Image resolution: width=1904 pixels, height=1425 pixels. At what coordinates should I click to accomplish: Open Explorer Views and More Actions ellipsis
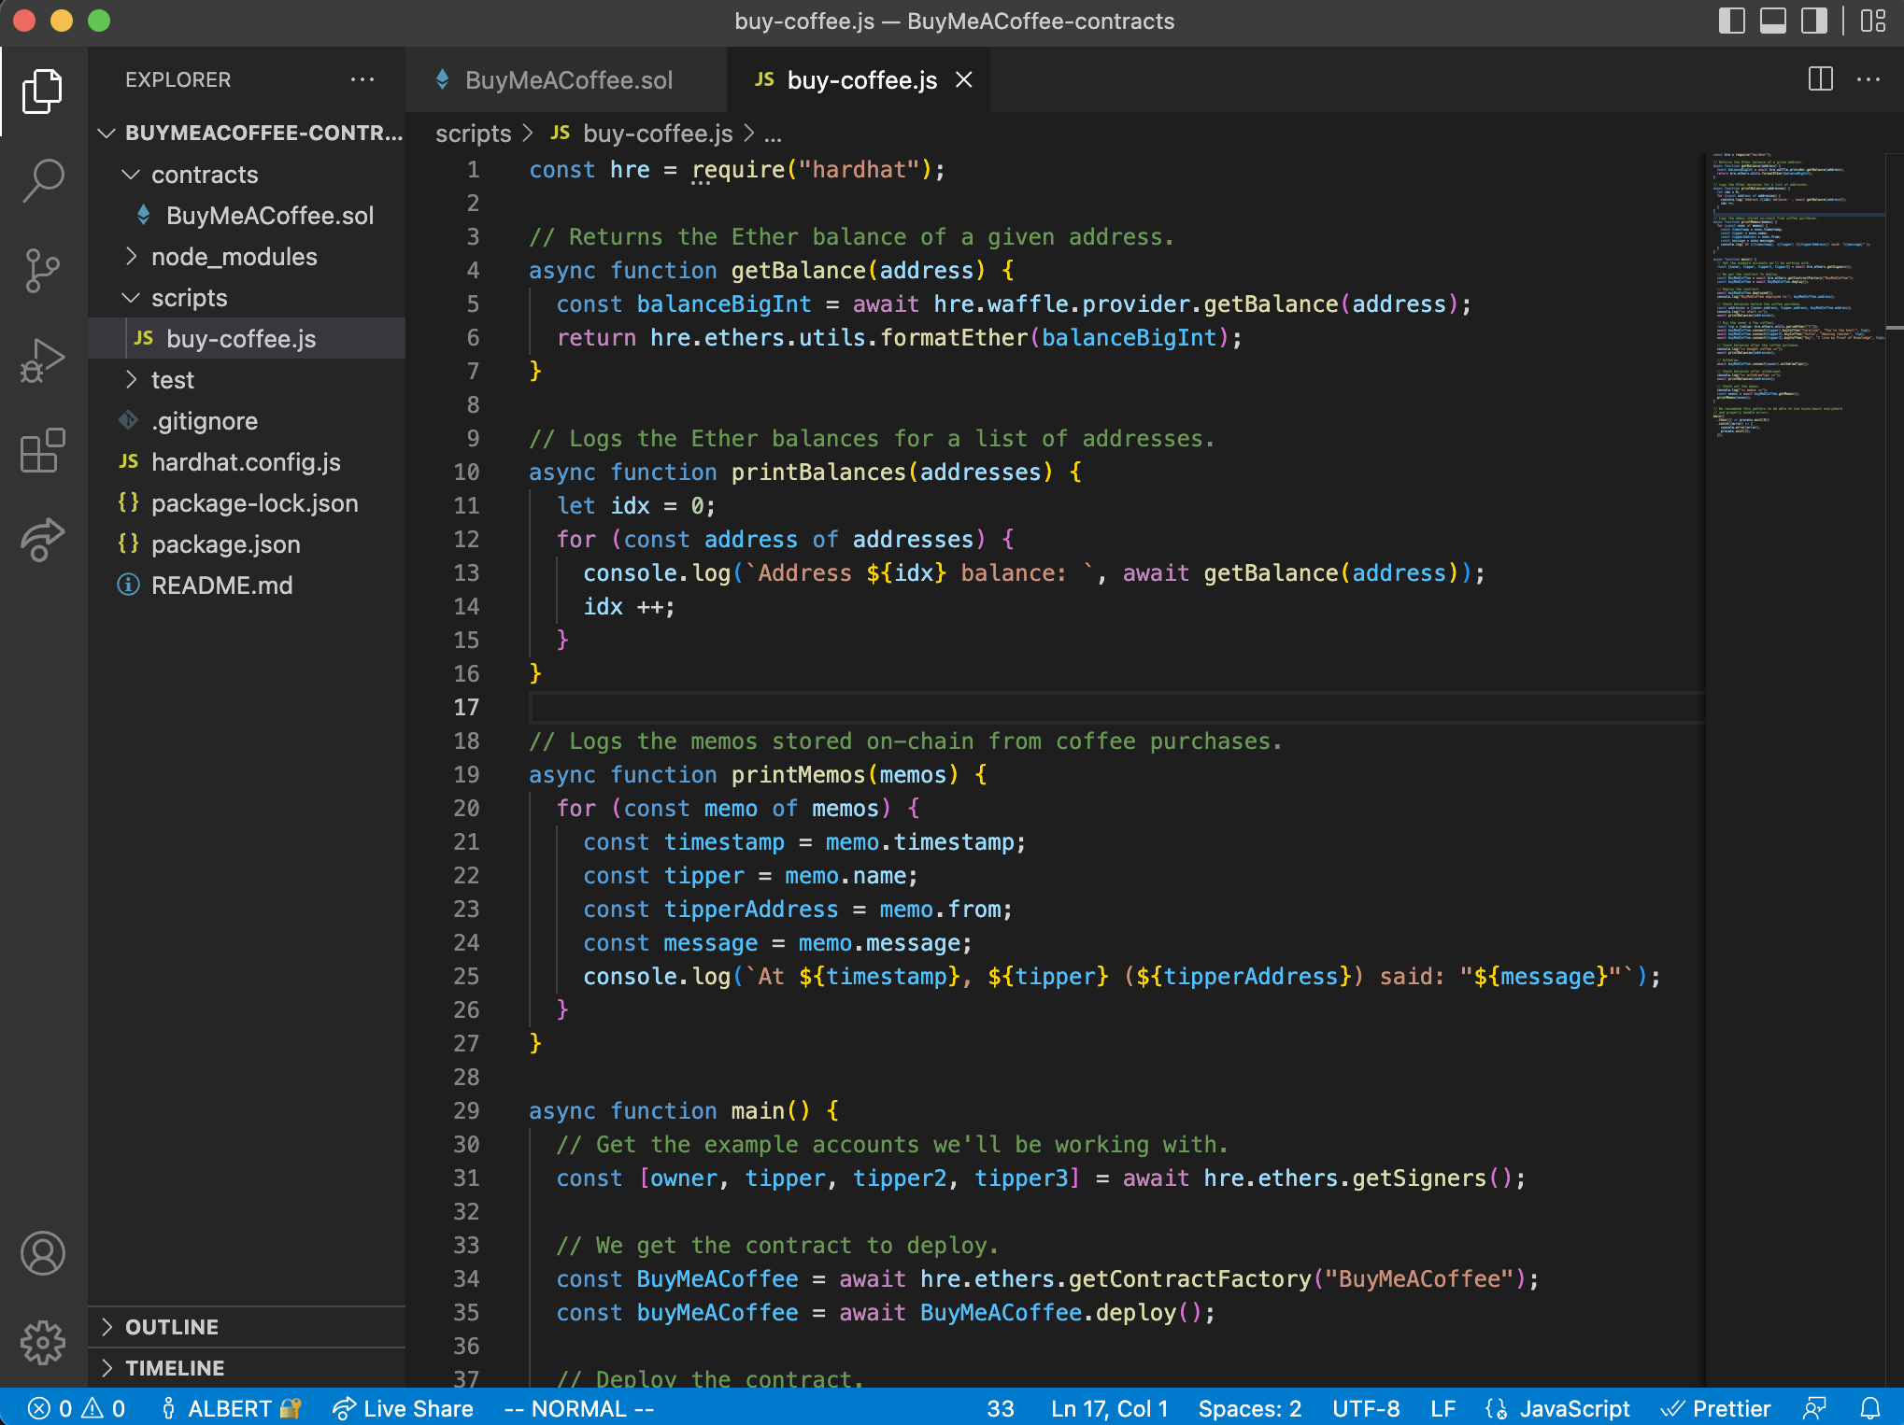pyautogui.click(x=362, y=79)
